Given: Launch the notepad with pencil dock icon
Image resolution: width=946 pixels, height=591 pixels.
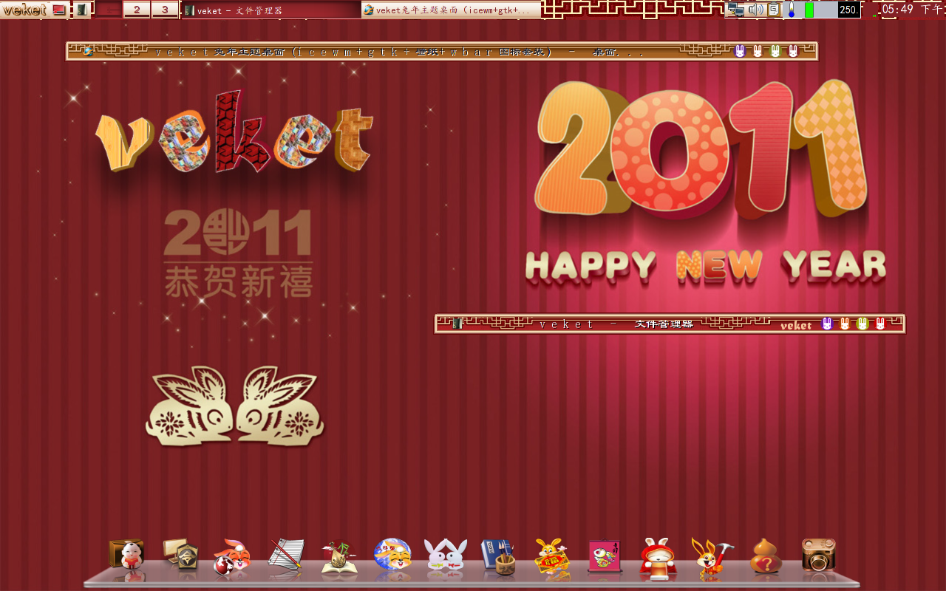Looking at the screenshot, I should point(287,556).
